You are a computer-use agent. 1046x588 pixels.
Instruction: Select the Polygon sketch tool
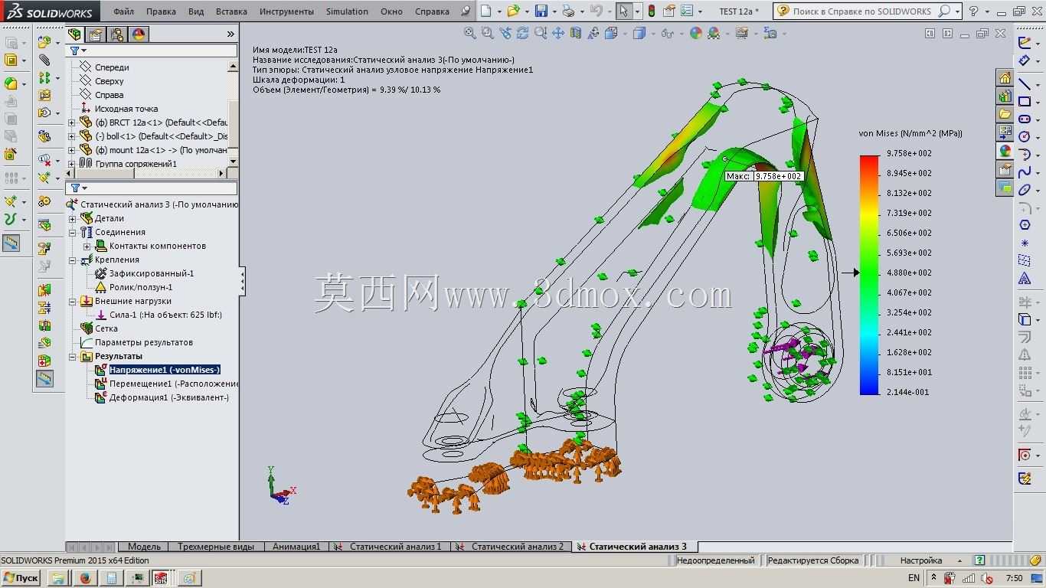[x=1025, y=225]
